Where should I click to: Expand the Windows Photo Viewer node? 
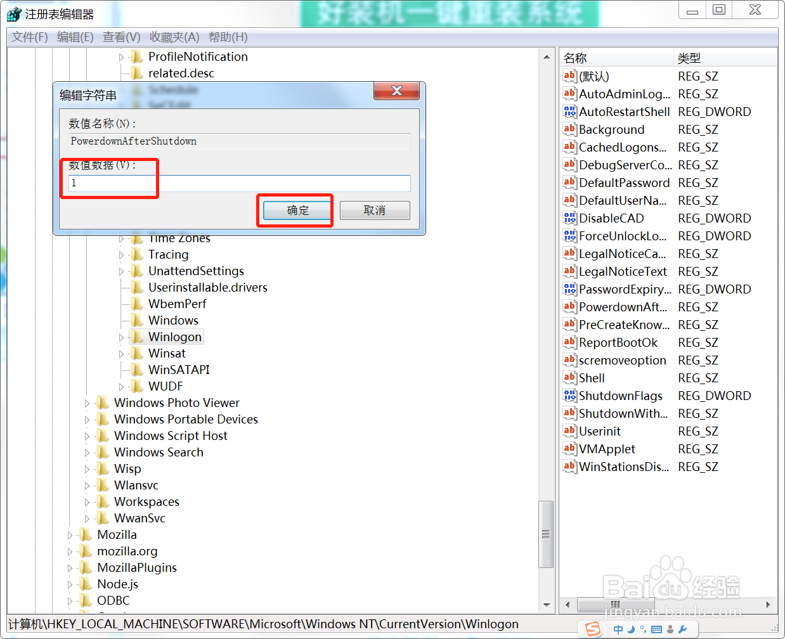click(x=86, y=403)
